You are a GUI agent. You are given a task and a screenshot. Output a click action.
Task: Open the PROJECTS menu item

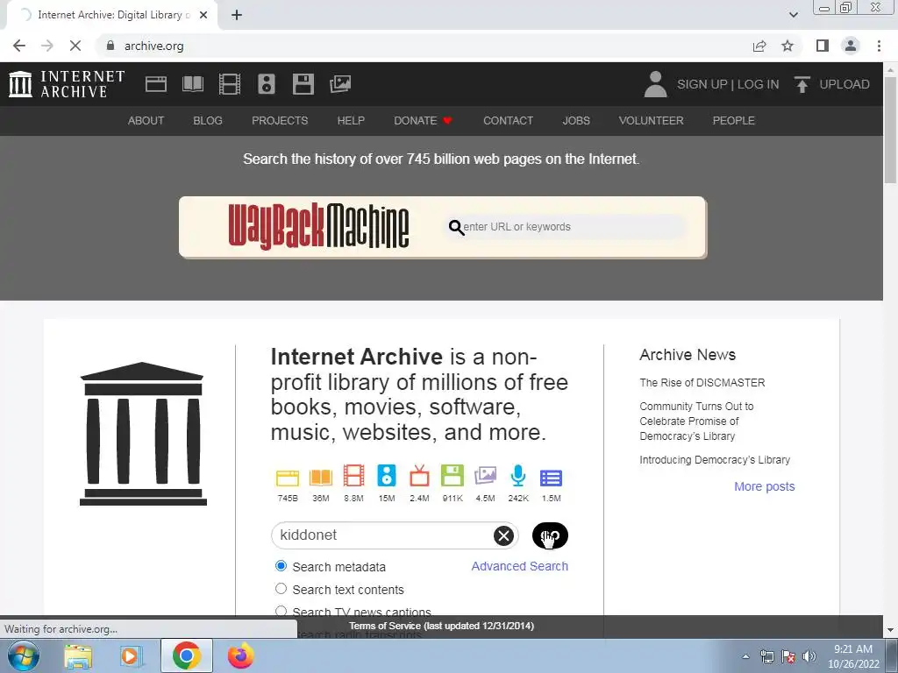tap(280, 121)
